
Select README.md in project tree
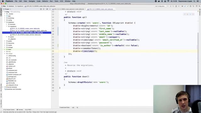click(12, 81)
